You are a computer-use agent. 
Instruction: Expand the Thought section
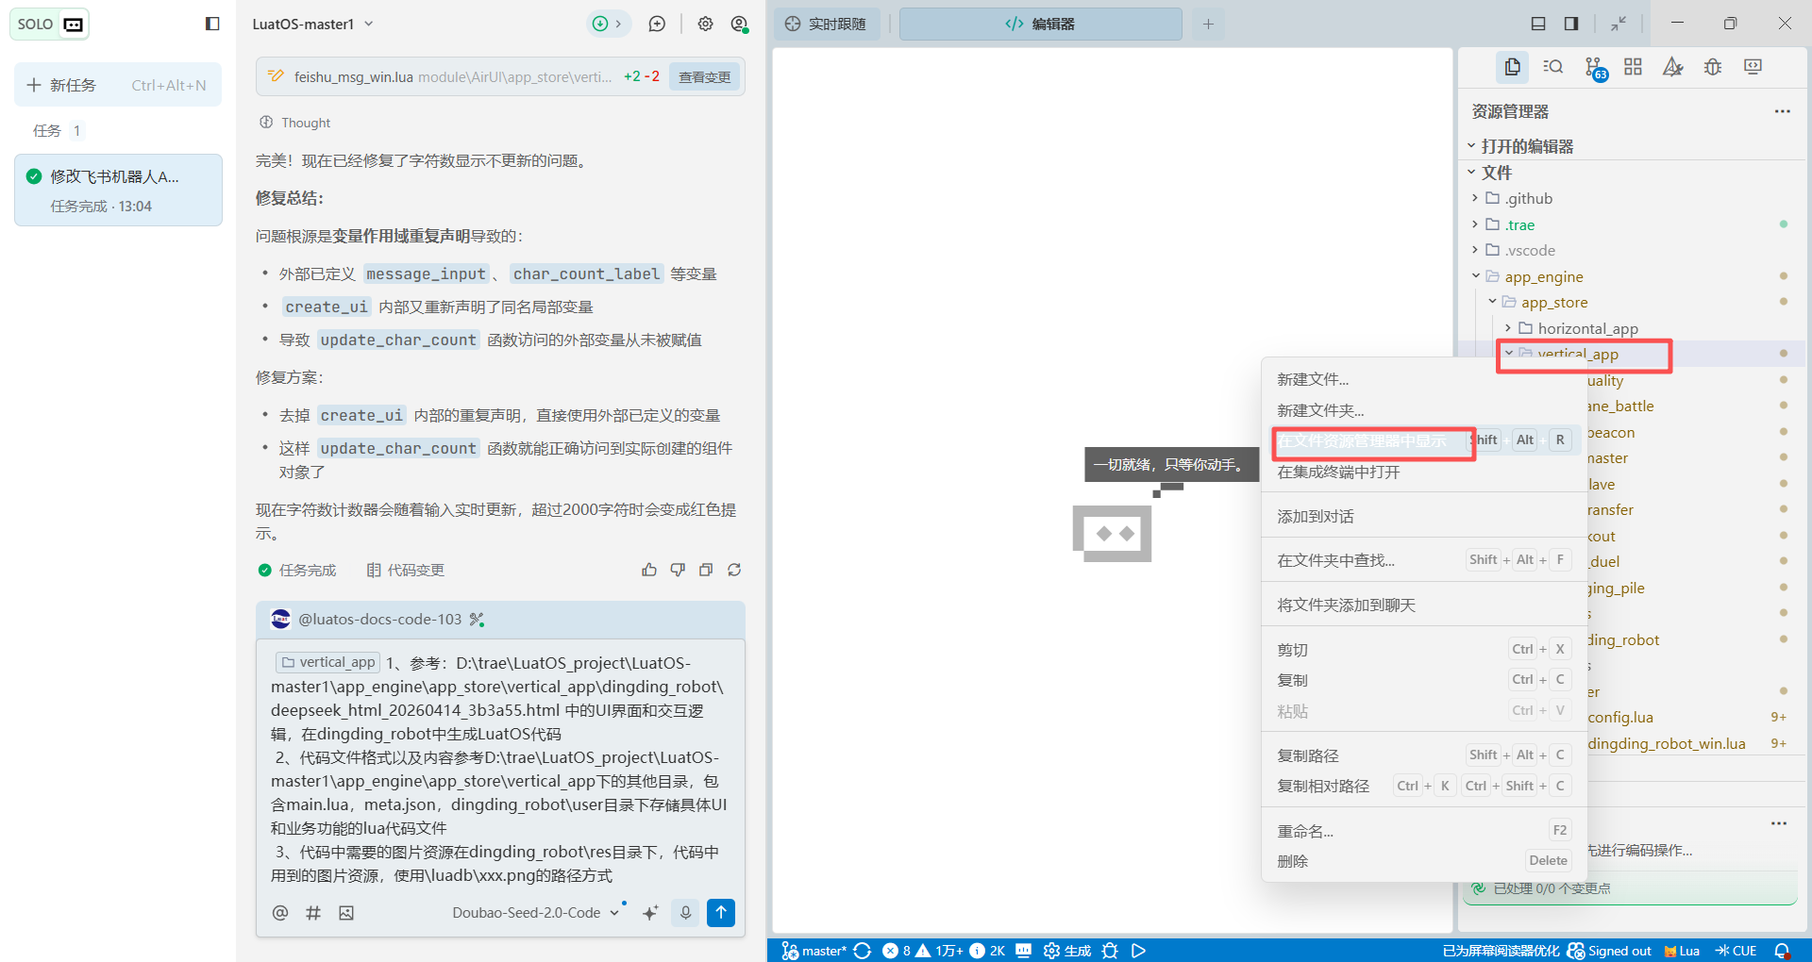294,123
